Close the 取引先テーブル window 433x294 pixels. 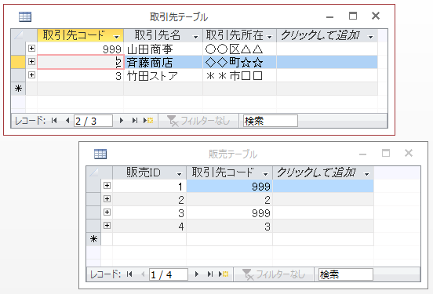pyautogui.click(x=376, y=16)
